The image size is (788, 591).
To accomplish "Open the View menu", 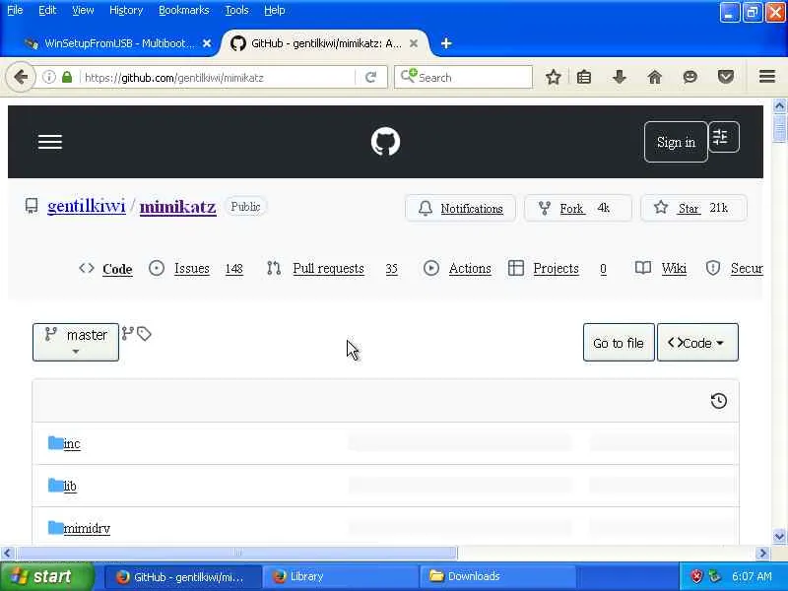I will coord(83,10).
